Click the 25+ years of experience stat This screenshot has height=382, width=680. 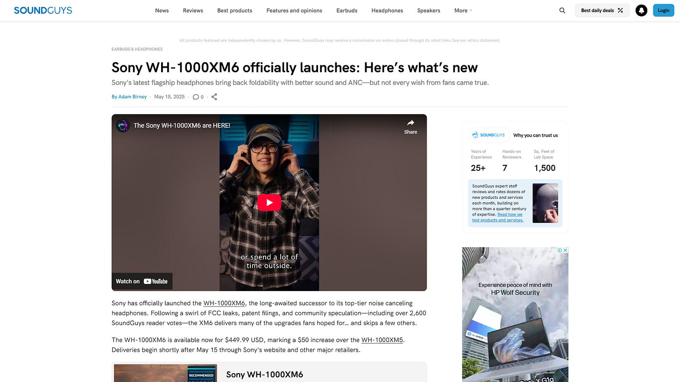click(x=478, y=168)
